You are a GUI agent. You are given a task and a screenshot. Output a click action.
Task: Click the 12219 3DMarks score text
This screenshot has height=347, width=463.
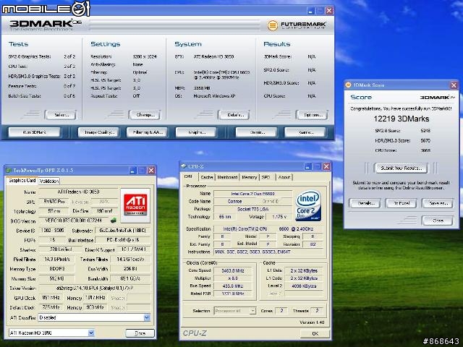(401, 119)
